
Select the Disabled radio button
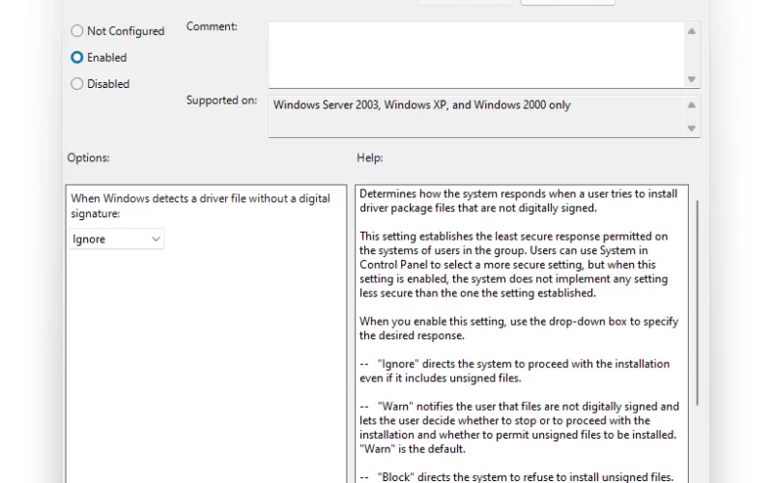[77, 84]
